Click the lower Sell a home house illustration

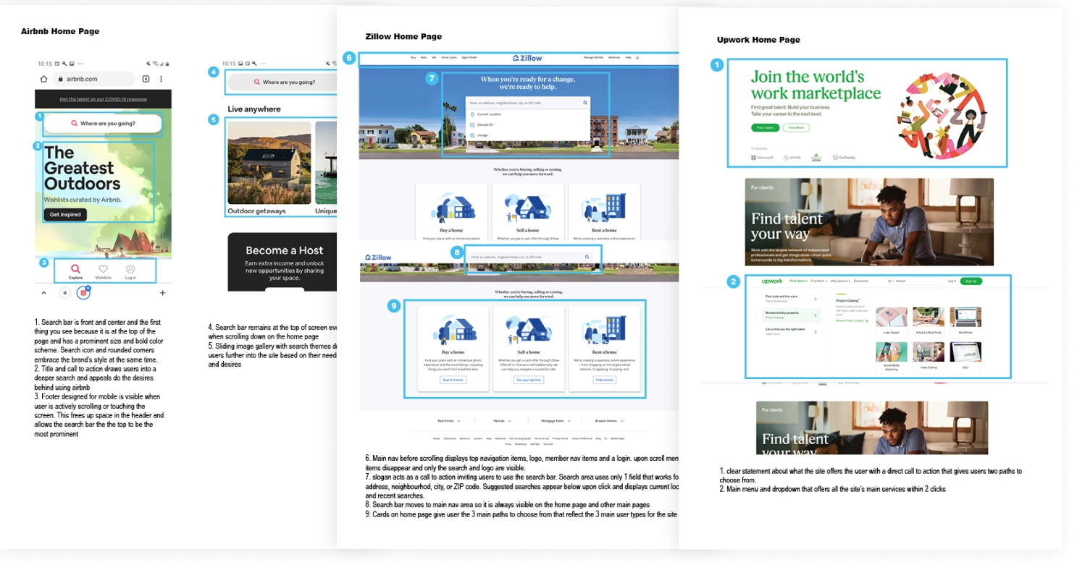(x=529, y=330)
